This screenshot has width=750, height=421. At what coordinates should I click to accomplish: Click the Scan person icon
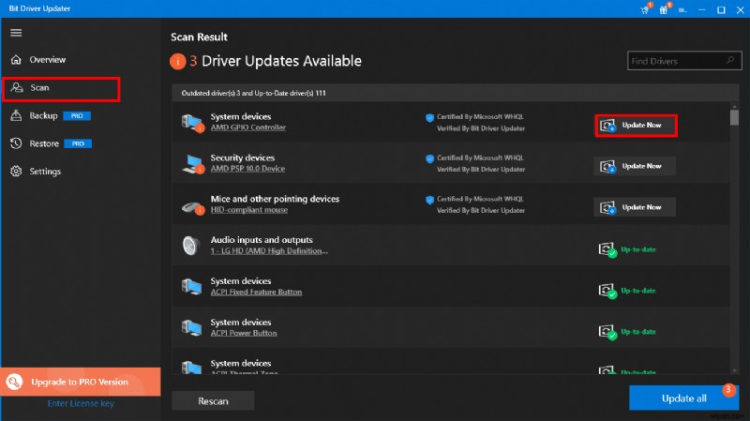click(17, 87)
